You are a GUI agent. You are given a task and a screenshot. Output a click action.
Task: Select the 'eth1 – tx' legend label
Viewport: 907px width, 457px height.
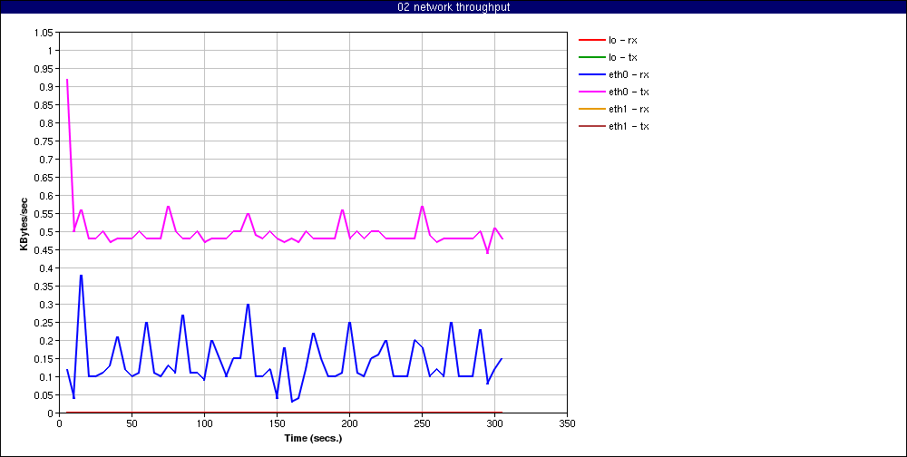click(x=628, y=126)
